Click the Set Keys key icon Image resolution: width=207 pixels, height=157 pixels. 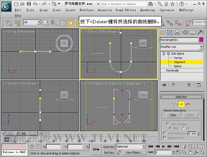pyautogui.click(x=96, y=149)
